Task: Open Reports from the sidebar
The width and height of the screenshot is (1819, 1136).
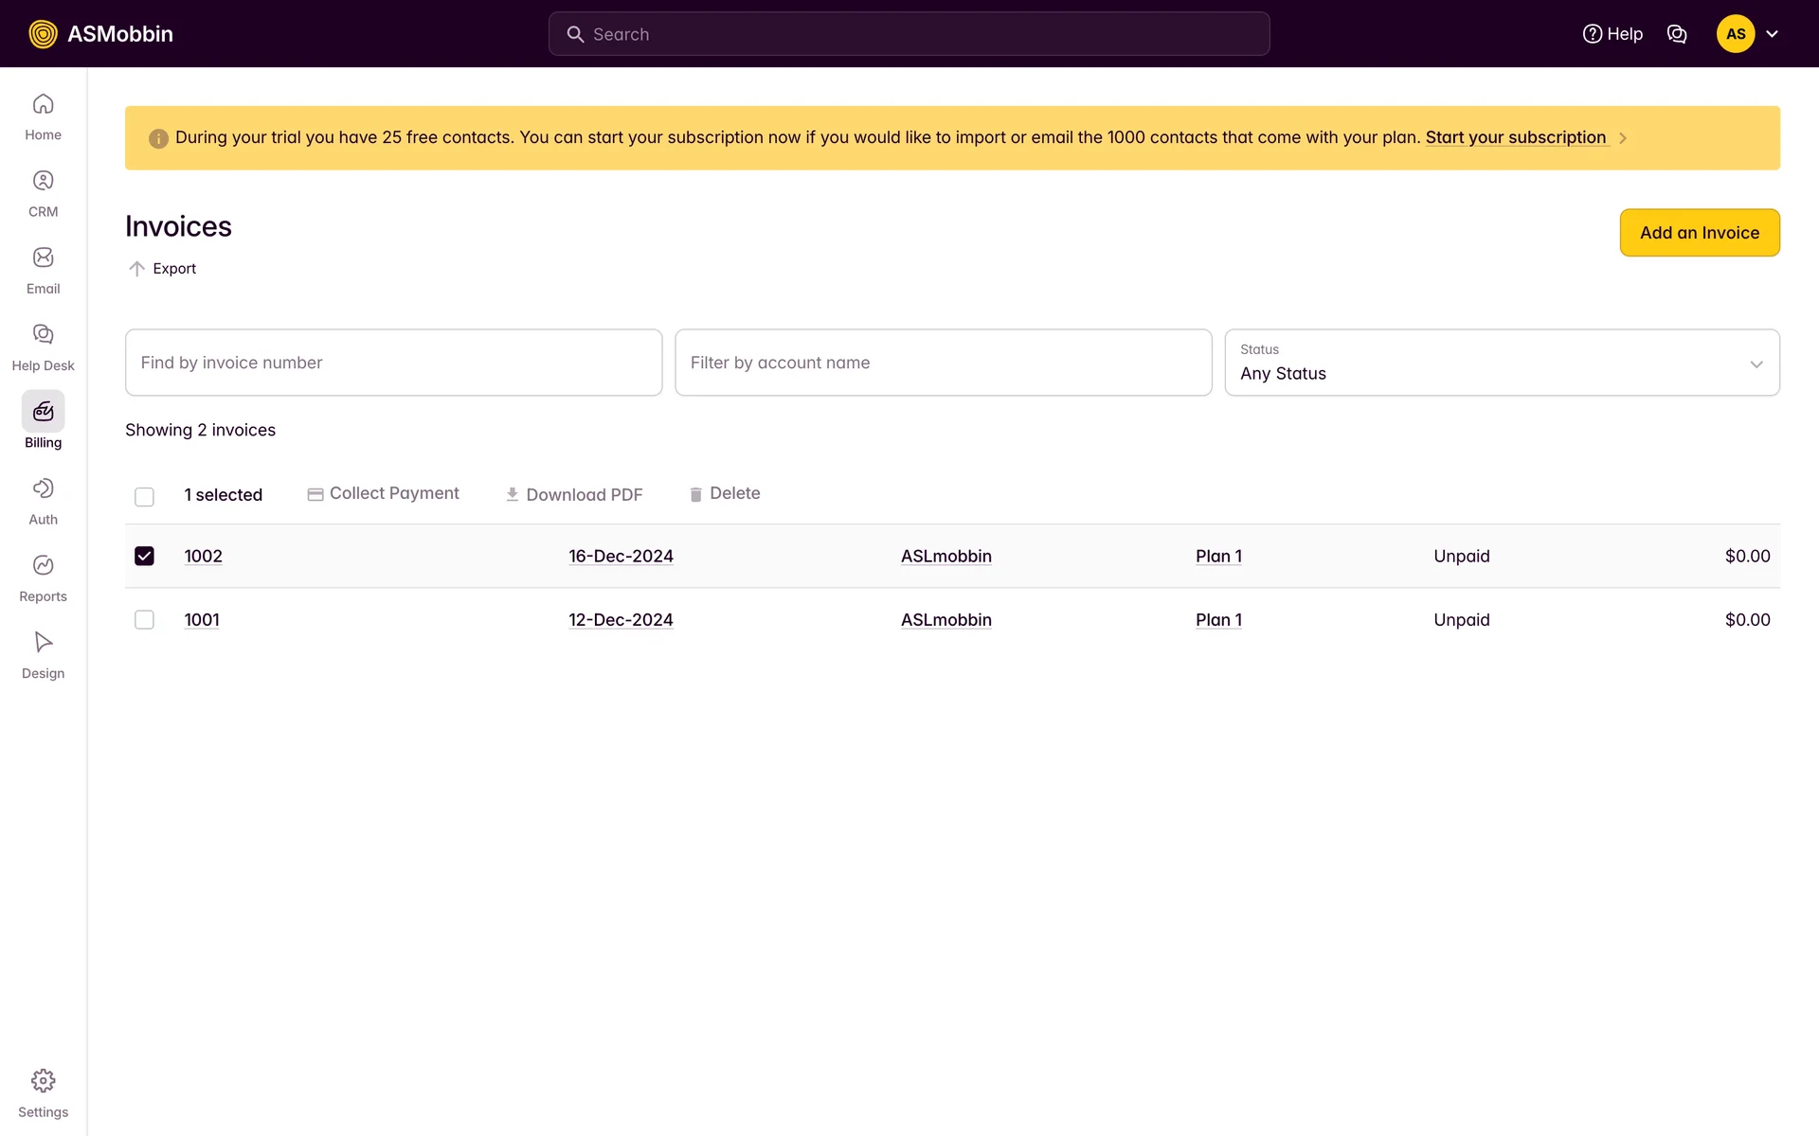Action: click(x=43, y=577)
